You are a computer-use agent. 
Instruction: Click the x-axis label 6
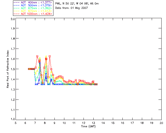(25, 123)
